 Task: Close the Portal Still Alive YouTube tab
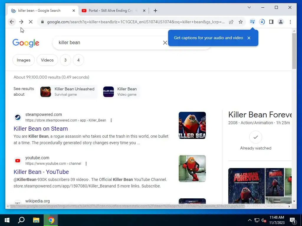point(144,11)
